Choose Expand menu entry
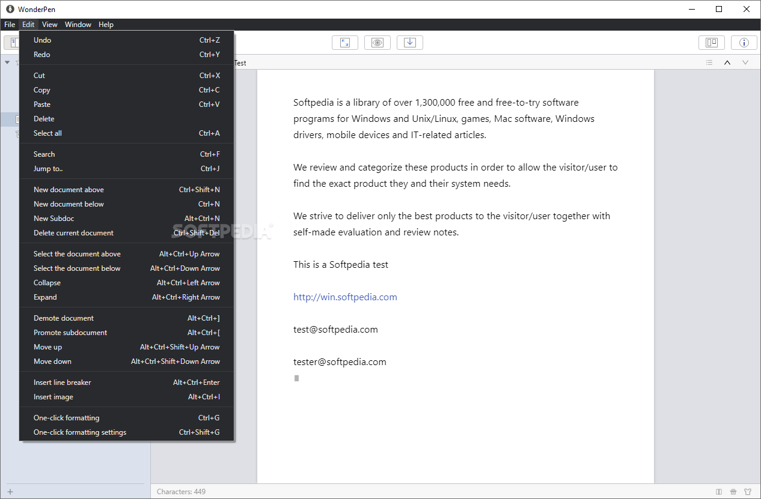 127,297
